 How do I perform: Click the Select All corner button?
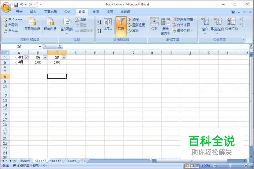(x=5, y=53)
